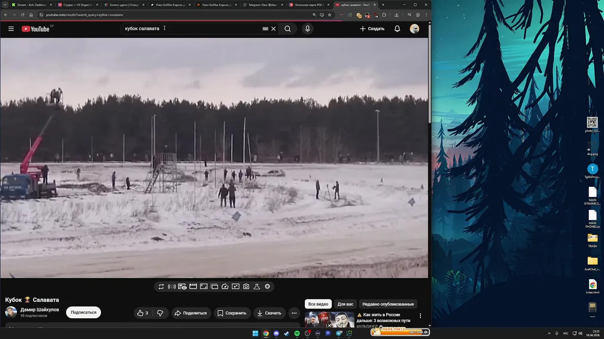Open Spotify from the taskbar
The width and height of the screenshot is (604, 339).
(297, 333)
